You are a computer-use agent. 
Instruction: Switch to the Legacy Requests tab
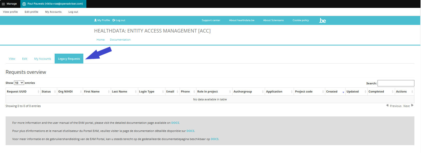69,59
